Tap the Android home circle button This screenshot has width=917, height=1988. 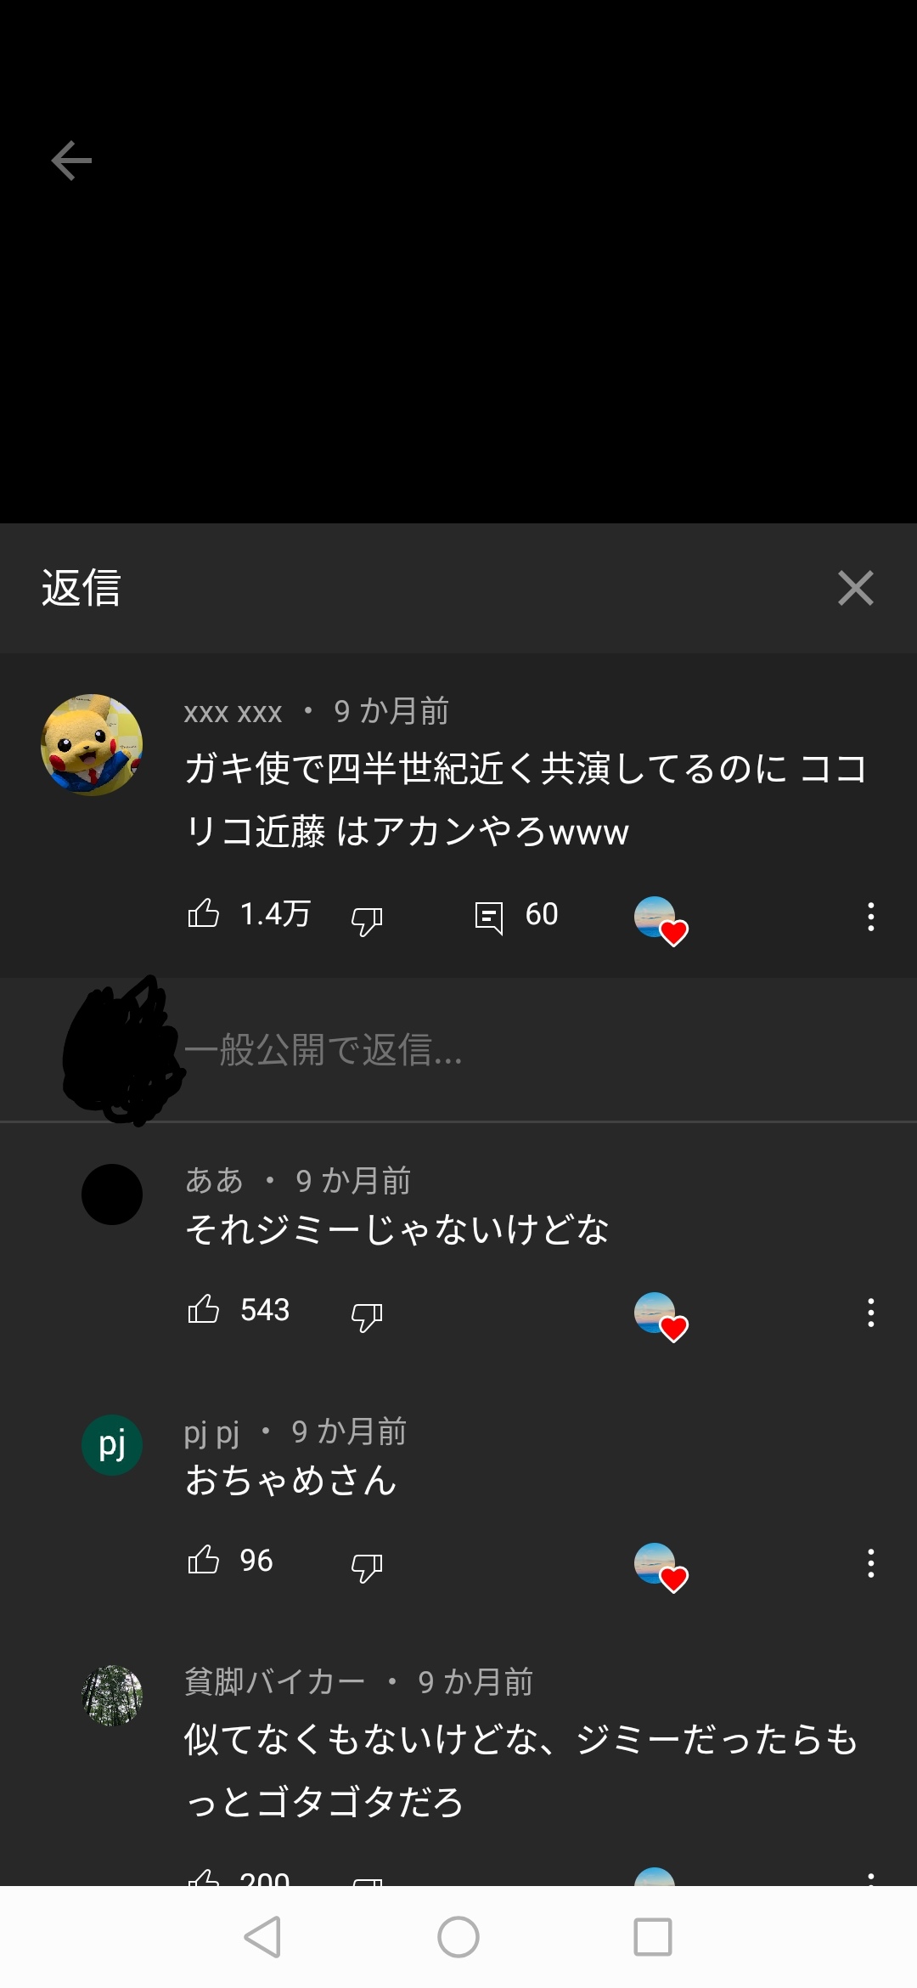point(458,1937)
